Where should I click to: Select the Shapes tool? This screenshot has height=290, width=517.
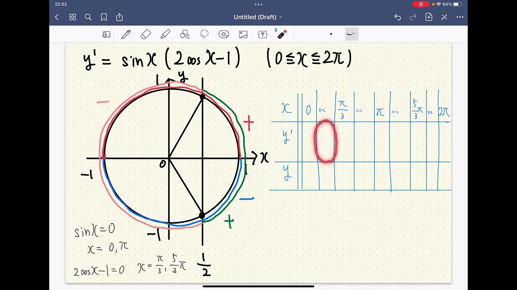(185, 35)
